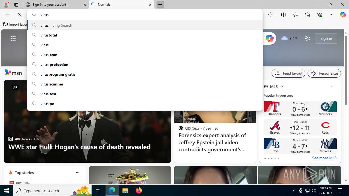Select the 'virustotal' suggestion

[145, 35]
